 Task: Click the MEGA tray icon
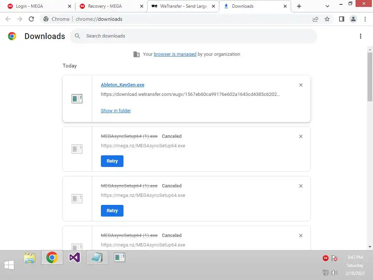(325, 258)
